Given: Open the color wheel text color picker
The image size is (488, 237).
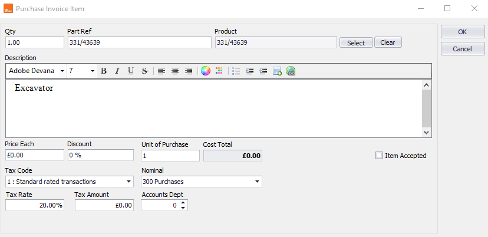Looking at the screenshot, I should click(x=206, y=71).
